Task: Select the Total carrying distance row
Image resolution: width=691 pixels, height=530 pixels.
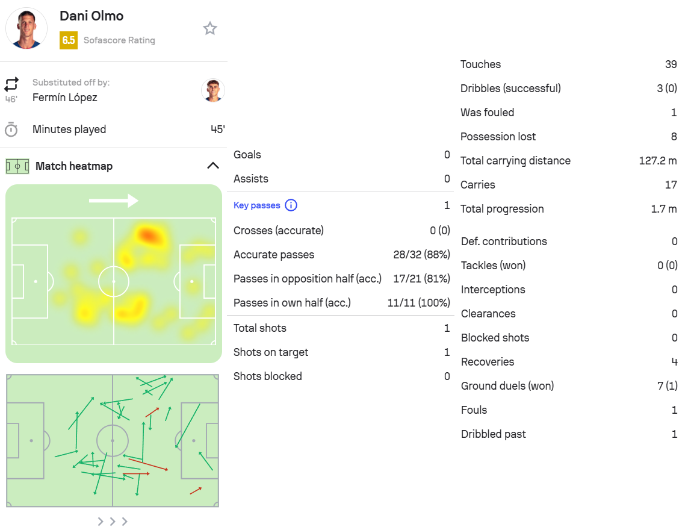Action: tap(568, 161)
